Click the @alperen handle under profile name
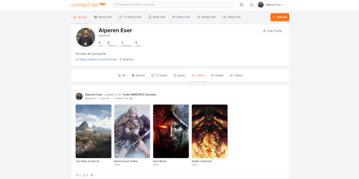 [104, 35]
